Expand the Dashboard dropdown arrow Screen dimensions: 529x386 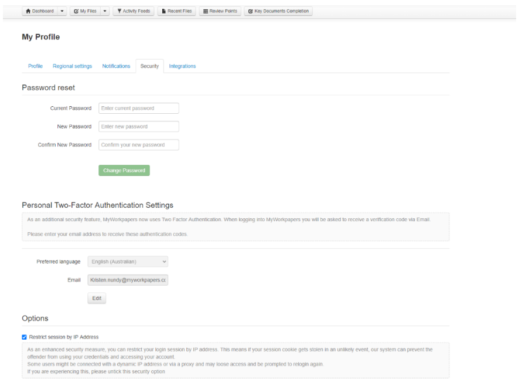tap(63, 11)
